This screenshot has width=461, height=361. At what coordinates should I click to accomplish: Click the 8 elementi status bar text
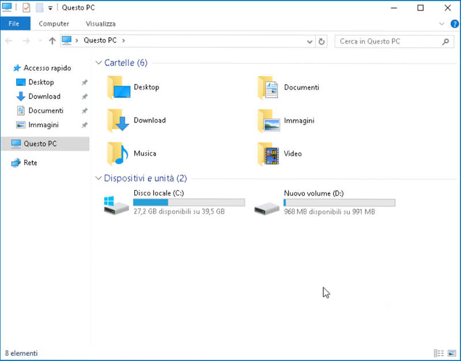[x=21, y=353]
